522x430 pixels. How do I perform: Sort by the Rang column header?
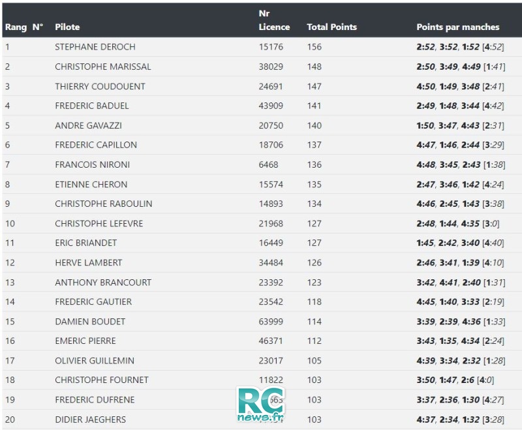16,27
